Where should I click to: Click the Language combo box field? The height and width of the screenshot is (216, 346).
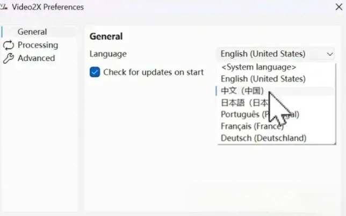[269, 54]
